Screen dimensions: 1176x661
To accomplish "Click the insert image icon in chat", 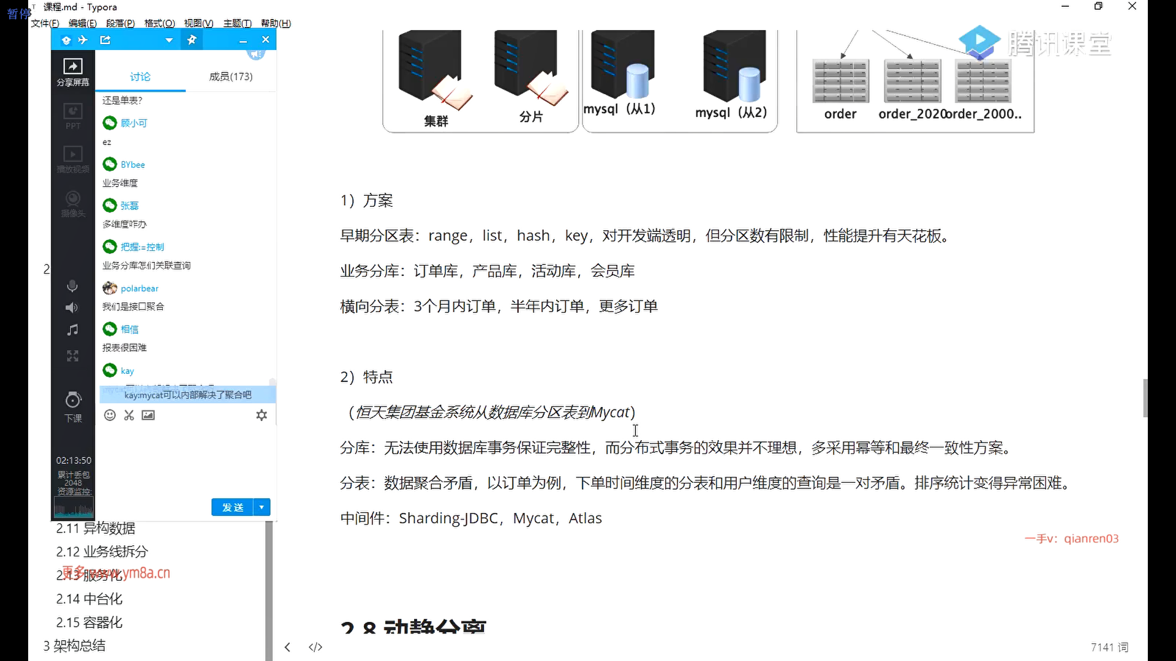I will (x=148, y=415).
